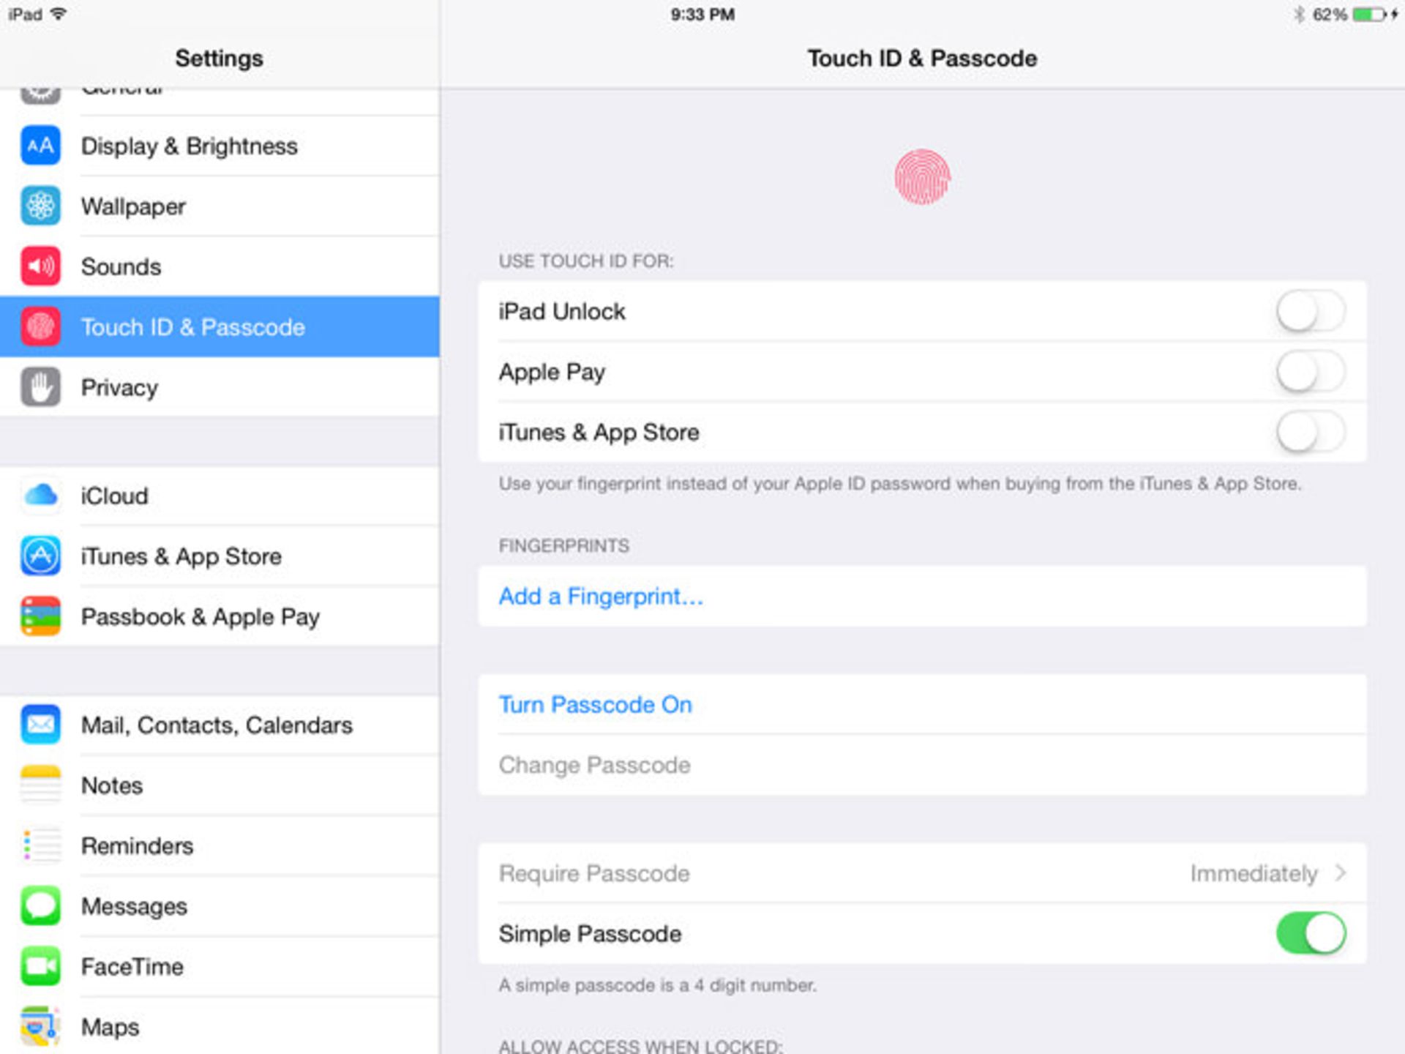The height and width of the screenshot is (1054, 1405).
Task: Tap Add a Fingerprint link
Action: click(601, 597)
